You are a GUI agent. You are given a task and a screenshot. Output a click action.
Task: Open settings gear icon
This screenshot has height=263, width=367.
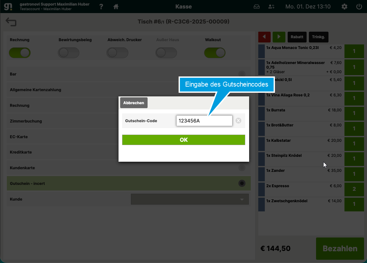(344, 7)
